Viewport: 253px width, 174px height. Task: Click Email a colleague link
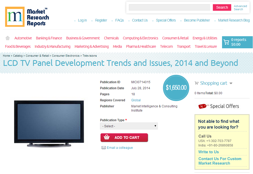pyautogui.click(x=120, y=148)
